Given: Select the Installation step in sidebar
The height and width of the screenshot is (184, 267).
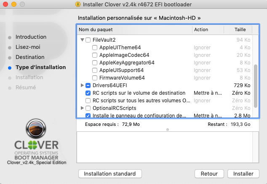Looking at the screenshot, I should [x=29, y=77].
